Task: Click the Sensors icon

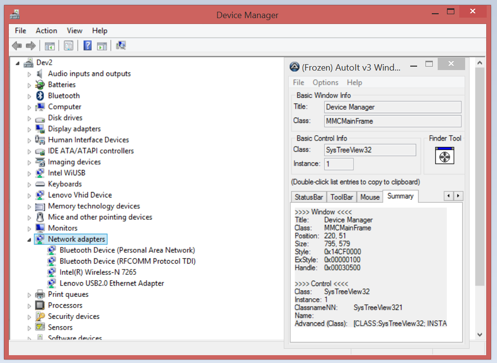Action: (40, 327)
